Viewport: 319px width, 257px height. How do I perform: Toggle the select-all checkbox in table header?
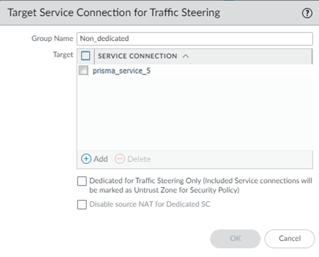point(86,56)
